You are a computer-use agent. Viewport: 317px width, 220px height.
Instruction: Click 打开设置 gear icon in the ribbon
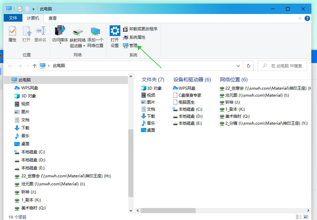[x=115, y=36]
